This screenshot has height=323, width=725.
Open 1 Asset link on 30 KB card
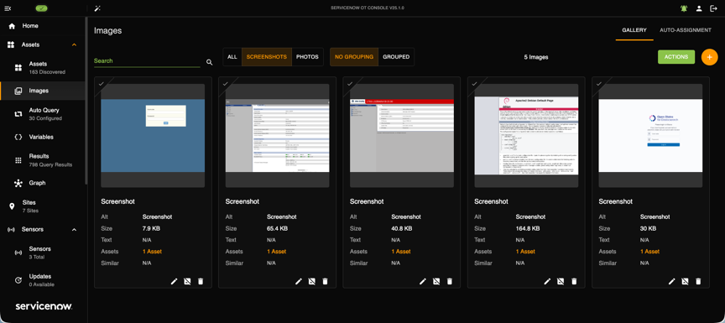pos(649,252)
